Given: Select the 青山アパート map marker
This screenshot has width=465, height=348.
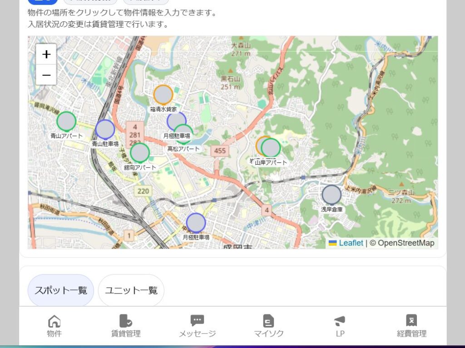Looking at the screenshot, I should (x=66, y=121).
